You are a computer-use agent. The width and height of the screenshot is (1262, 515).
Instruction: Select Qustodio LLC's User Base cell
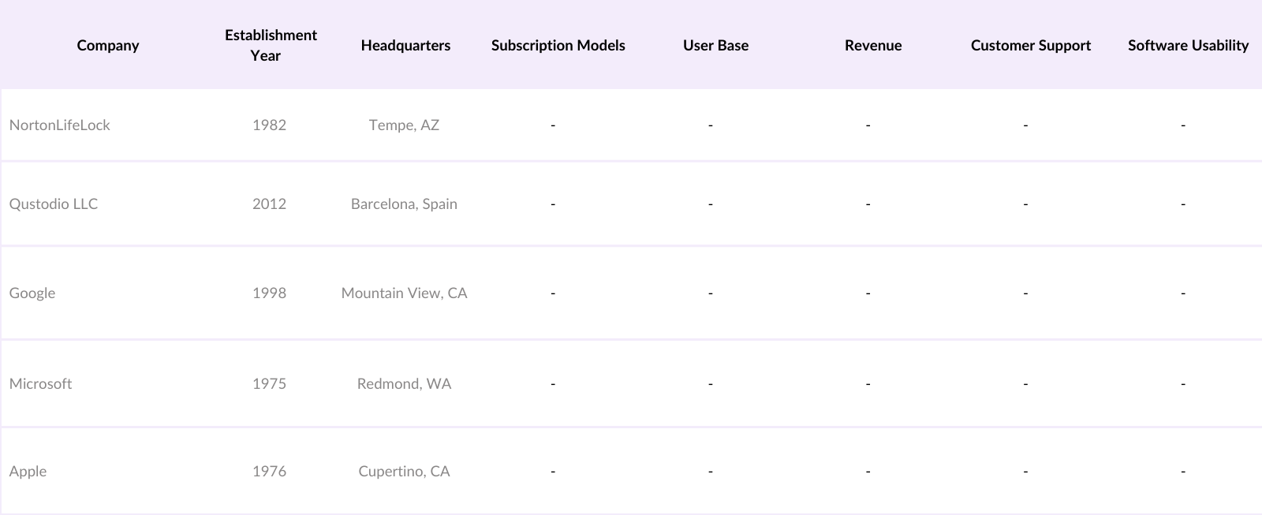pos(711,203)
